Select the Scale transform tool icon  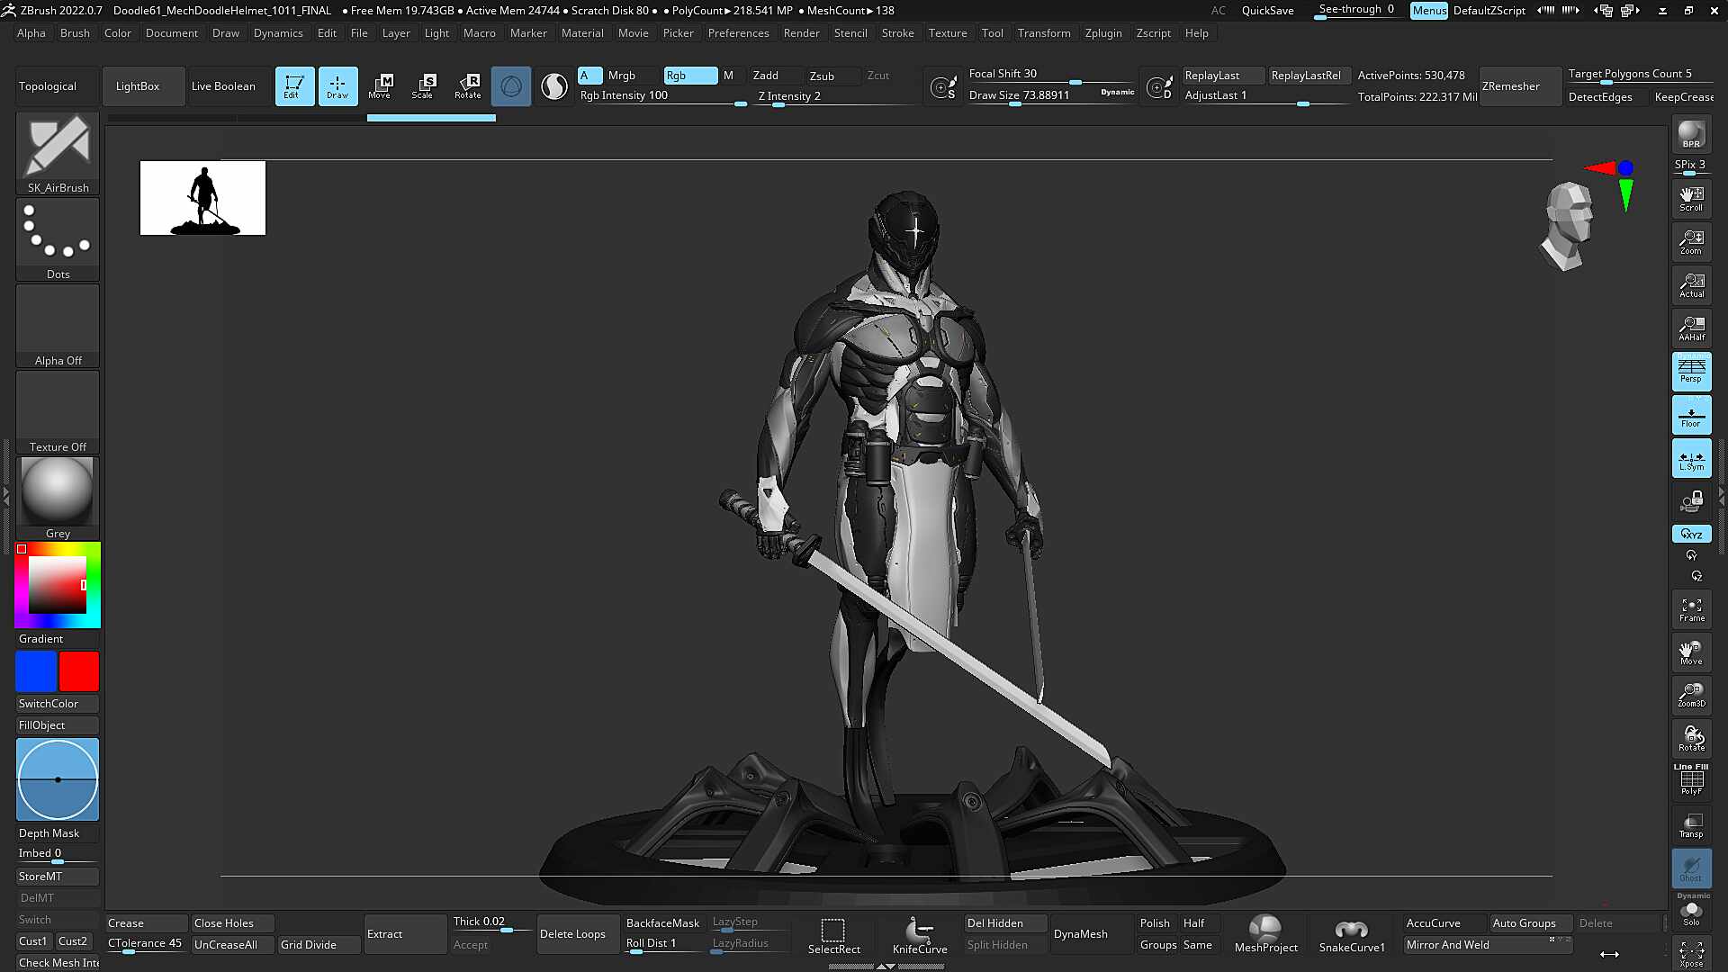point(423,86)
